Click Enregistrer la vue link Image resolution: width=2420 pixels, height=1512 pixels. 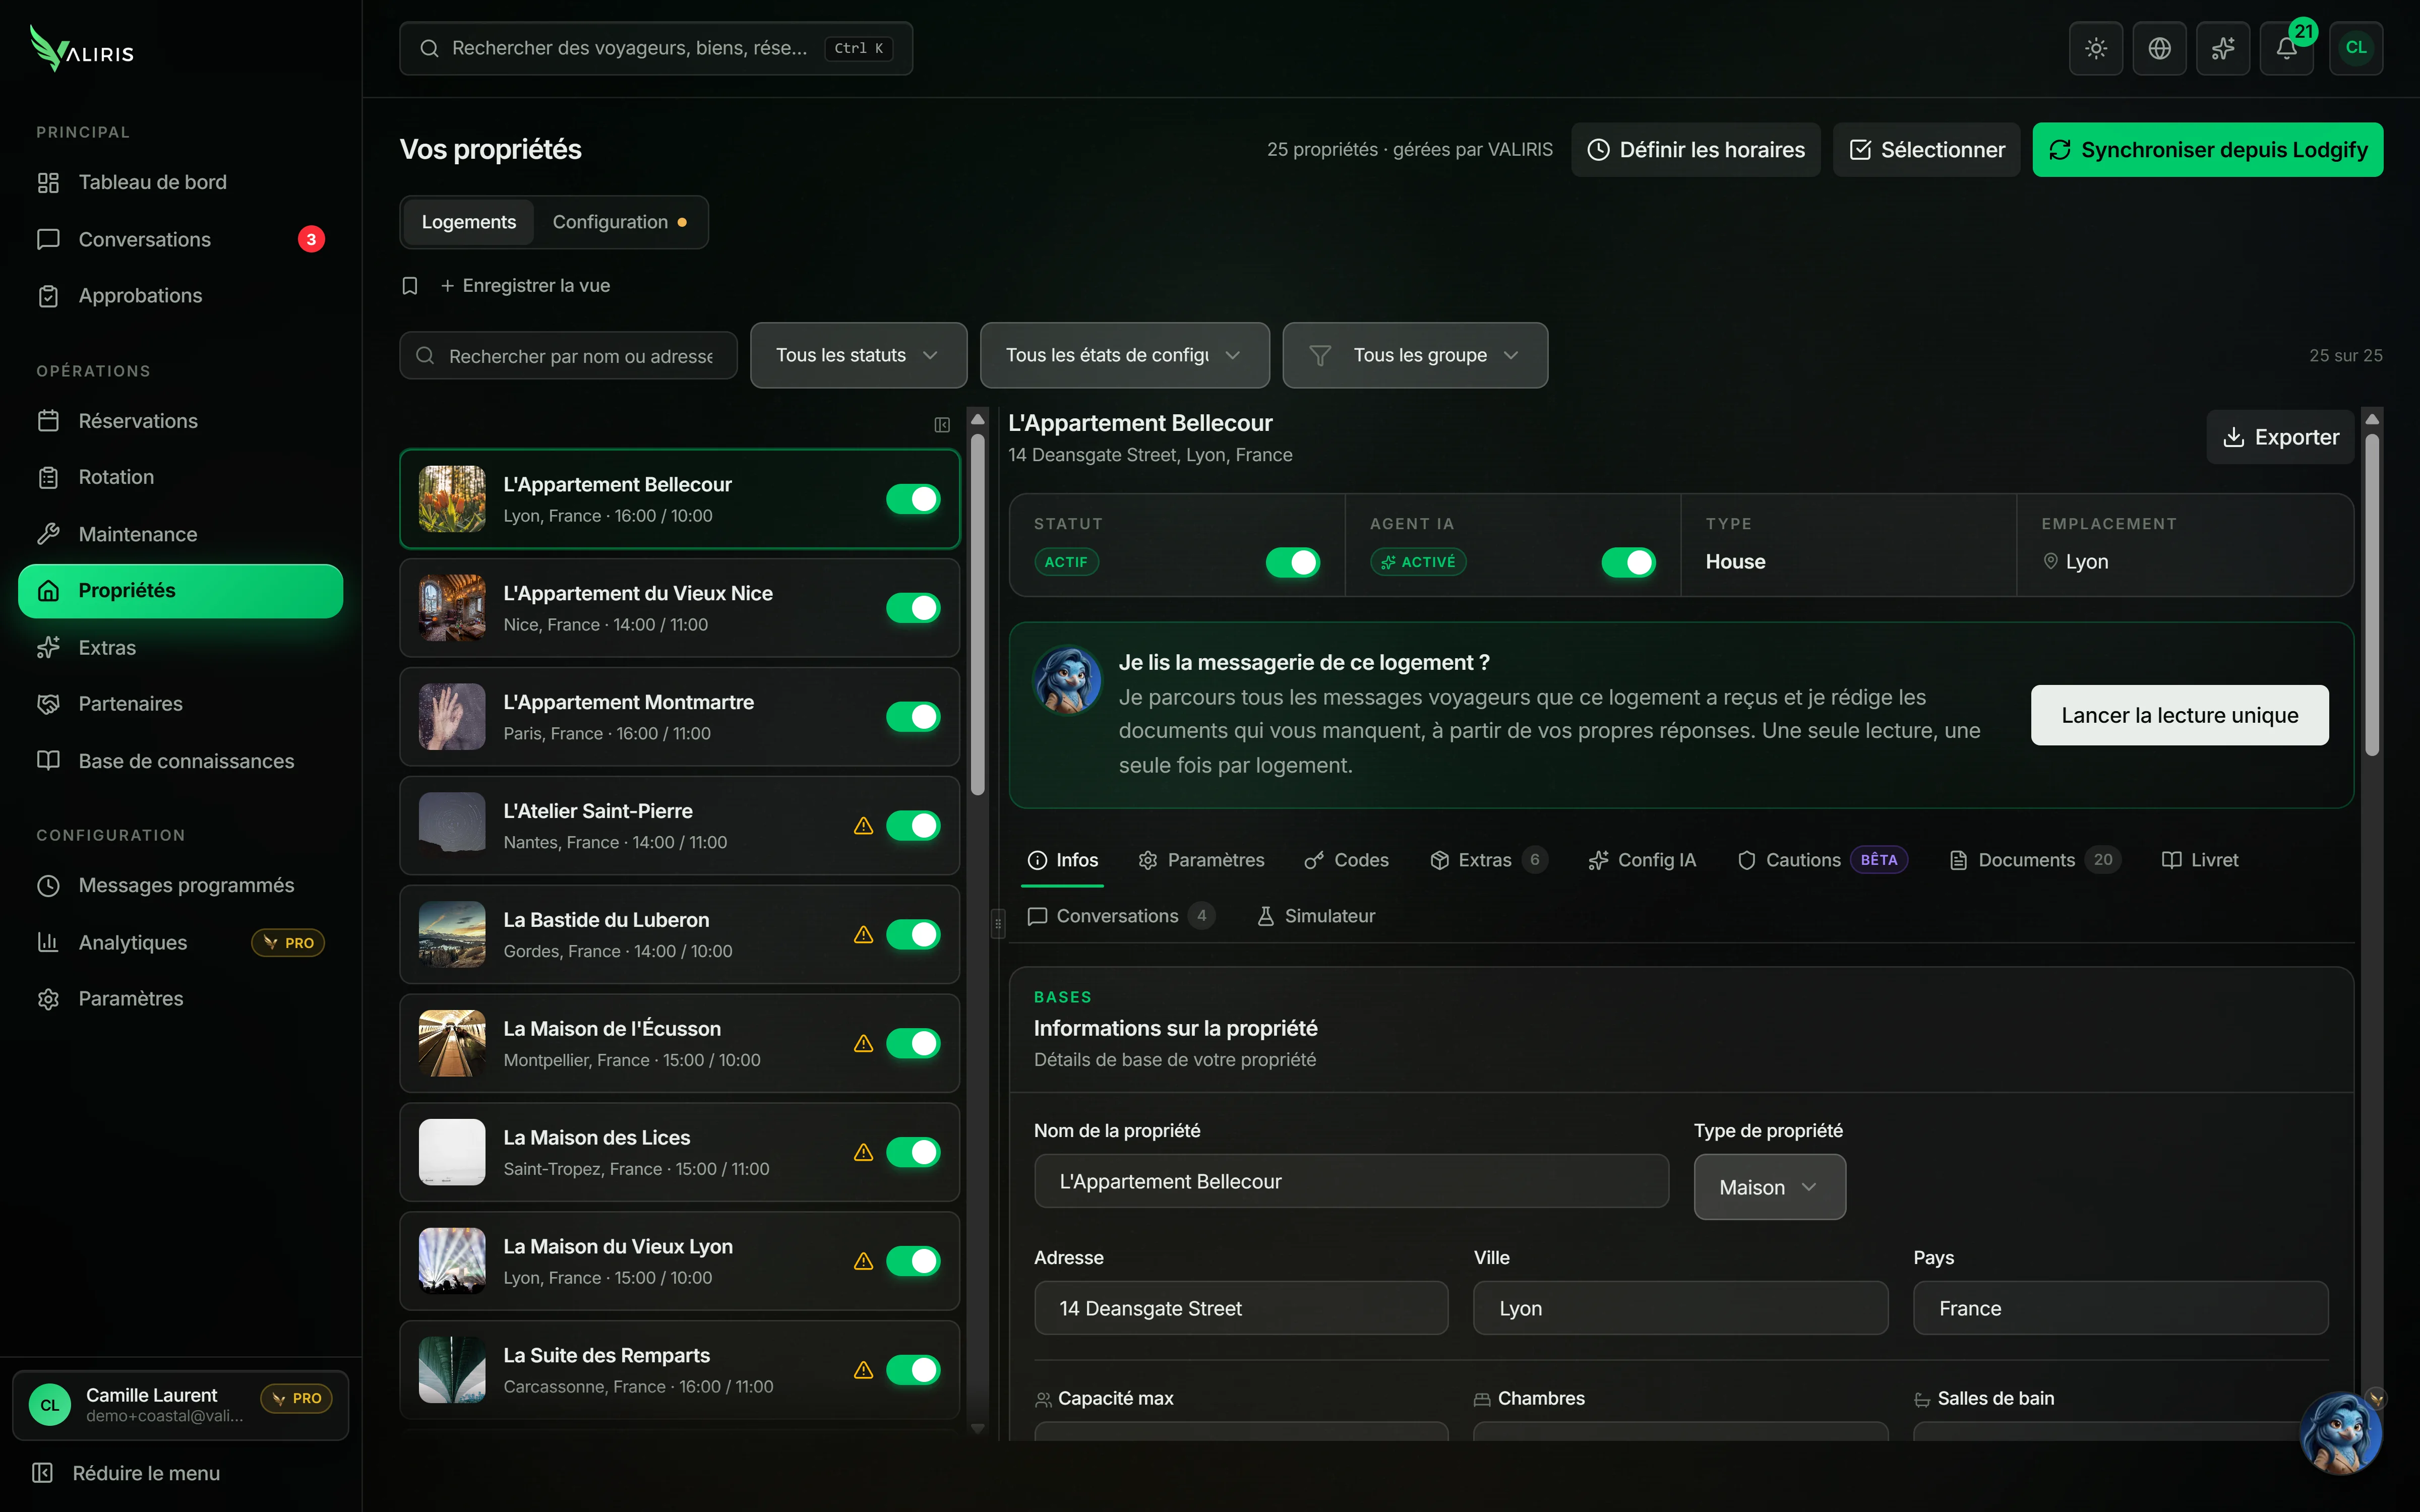point(525,286)
